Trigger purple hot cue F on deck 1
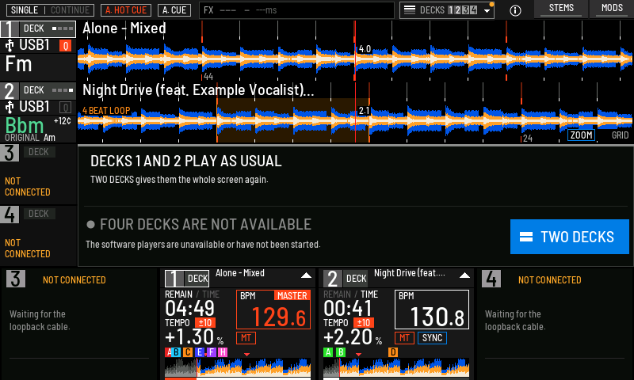The image size is (634, 380). tap(212, 352)
